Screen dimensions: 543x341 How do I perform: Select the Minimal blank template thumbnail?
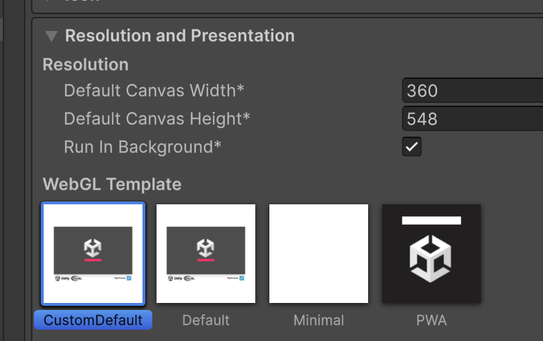coord(319,254)
